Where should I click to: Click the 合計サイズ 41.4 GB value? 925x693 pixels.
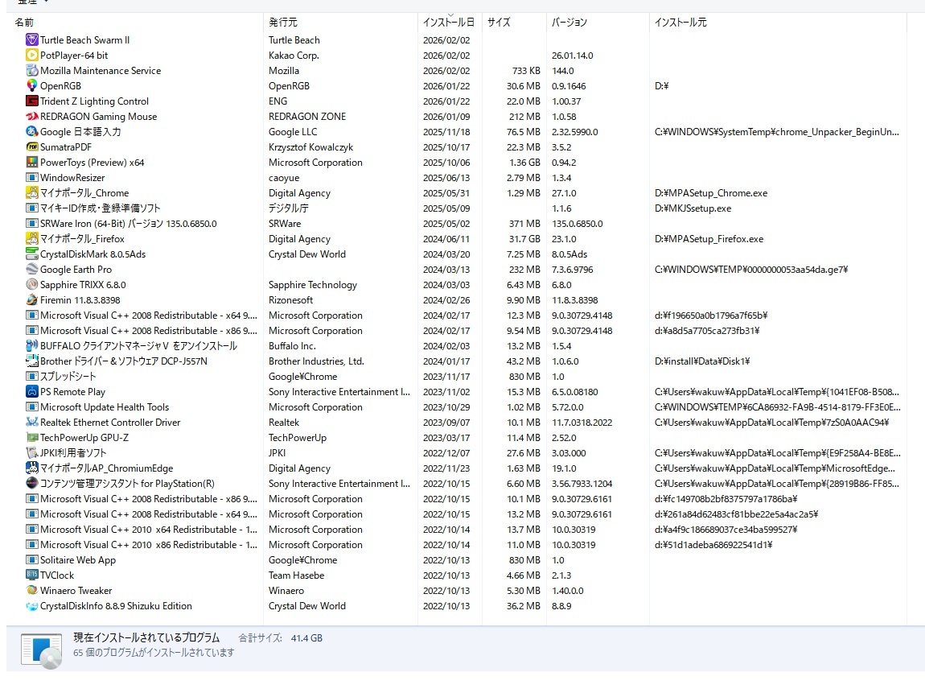pos(306,638)
